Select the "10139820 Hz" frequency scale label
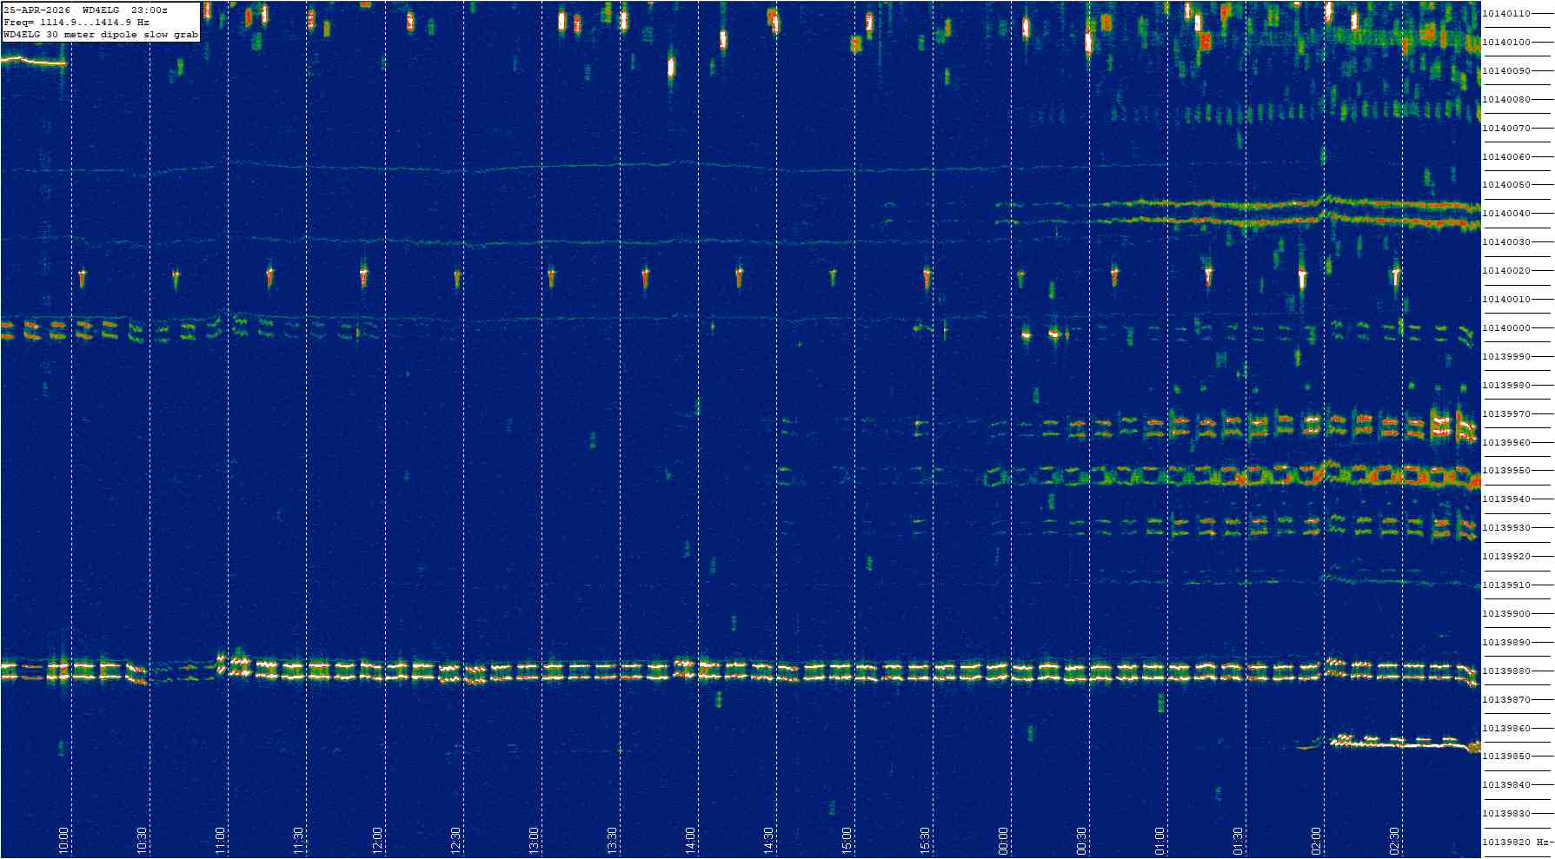Screen dimensions: 1555x859 click(x=1517, y=842)
